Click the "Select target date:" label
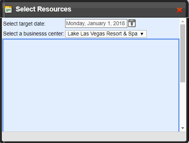This screenshot has height=143, width=189. 24,24
